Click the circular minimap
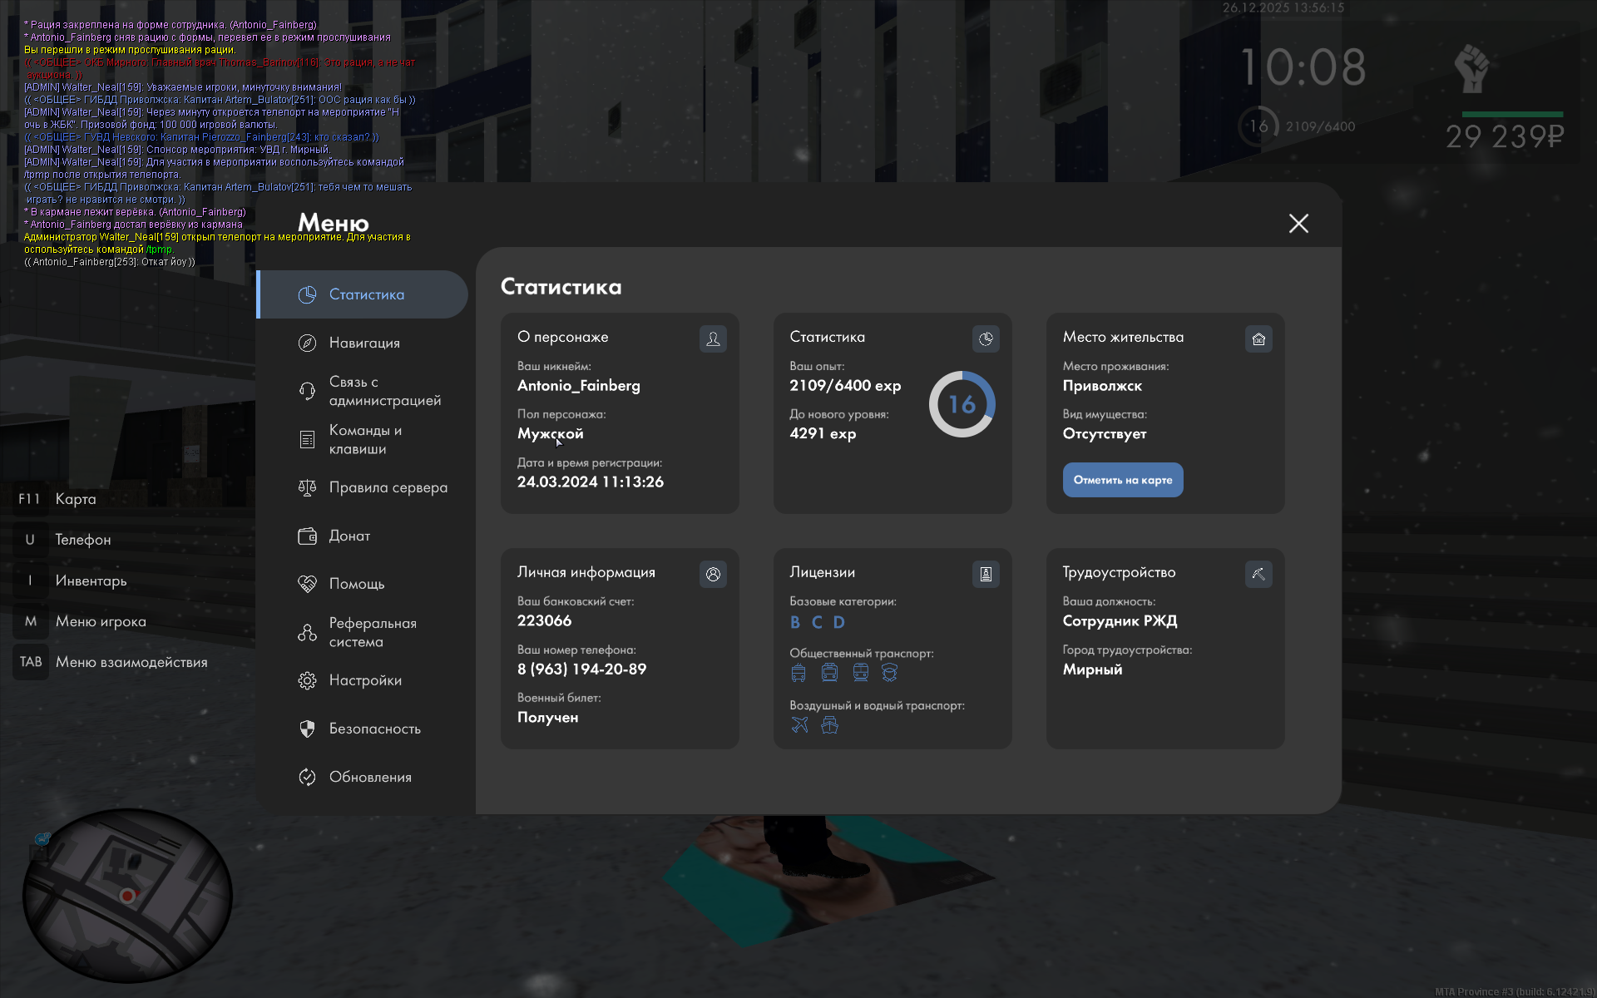 [x=126, y=895]
